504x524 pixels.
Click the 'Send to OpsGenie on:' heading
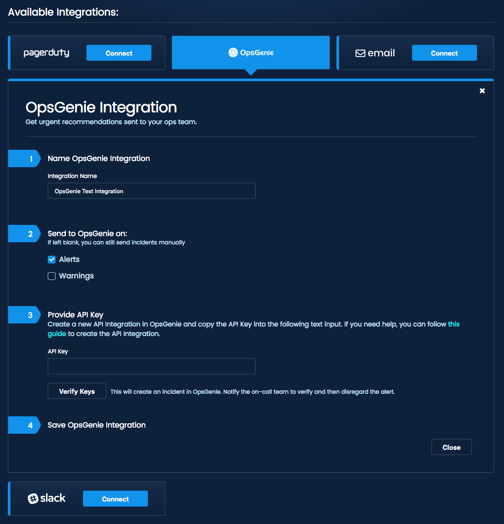tap(87, 234)
